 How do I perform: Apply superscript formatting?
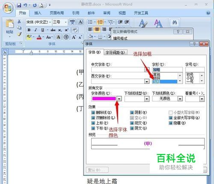(67, 30)
